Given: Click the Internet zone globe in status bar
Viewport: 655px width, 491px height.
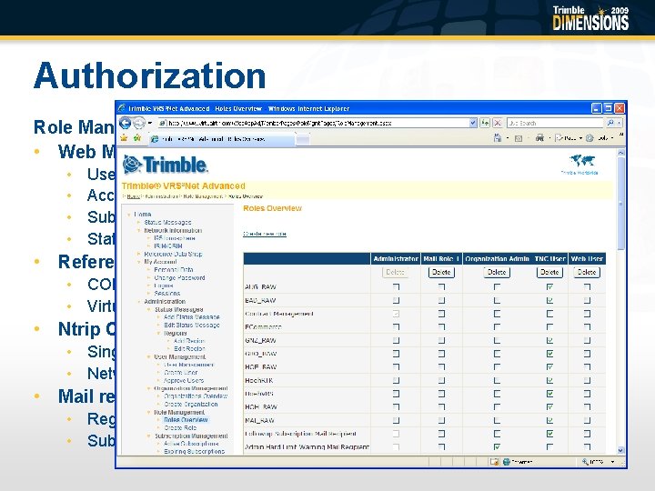Looking at the screenshot, I should [x=507, y=461].
